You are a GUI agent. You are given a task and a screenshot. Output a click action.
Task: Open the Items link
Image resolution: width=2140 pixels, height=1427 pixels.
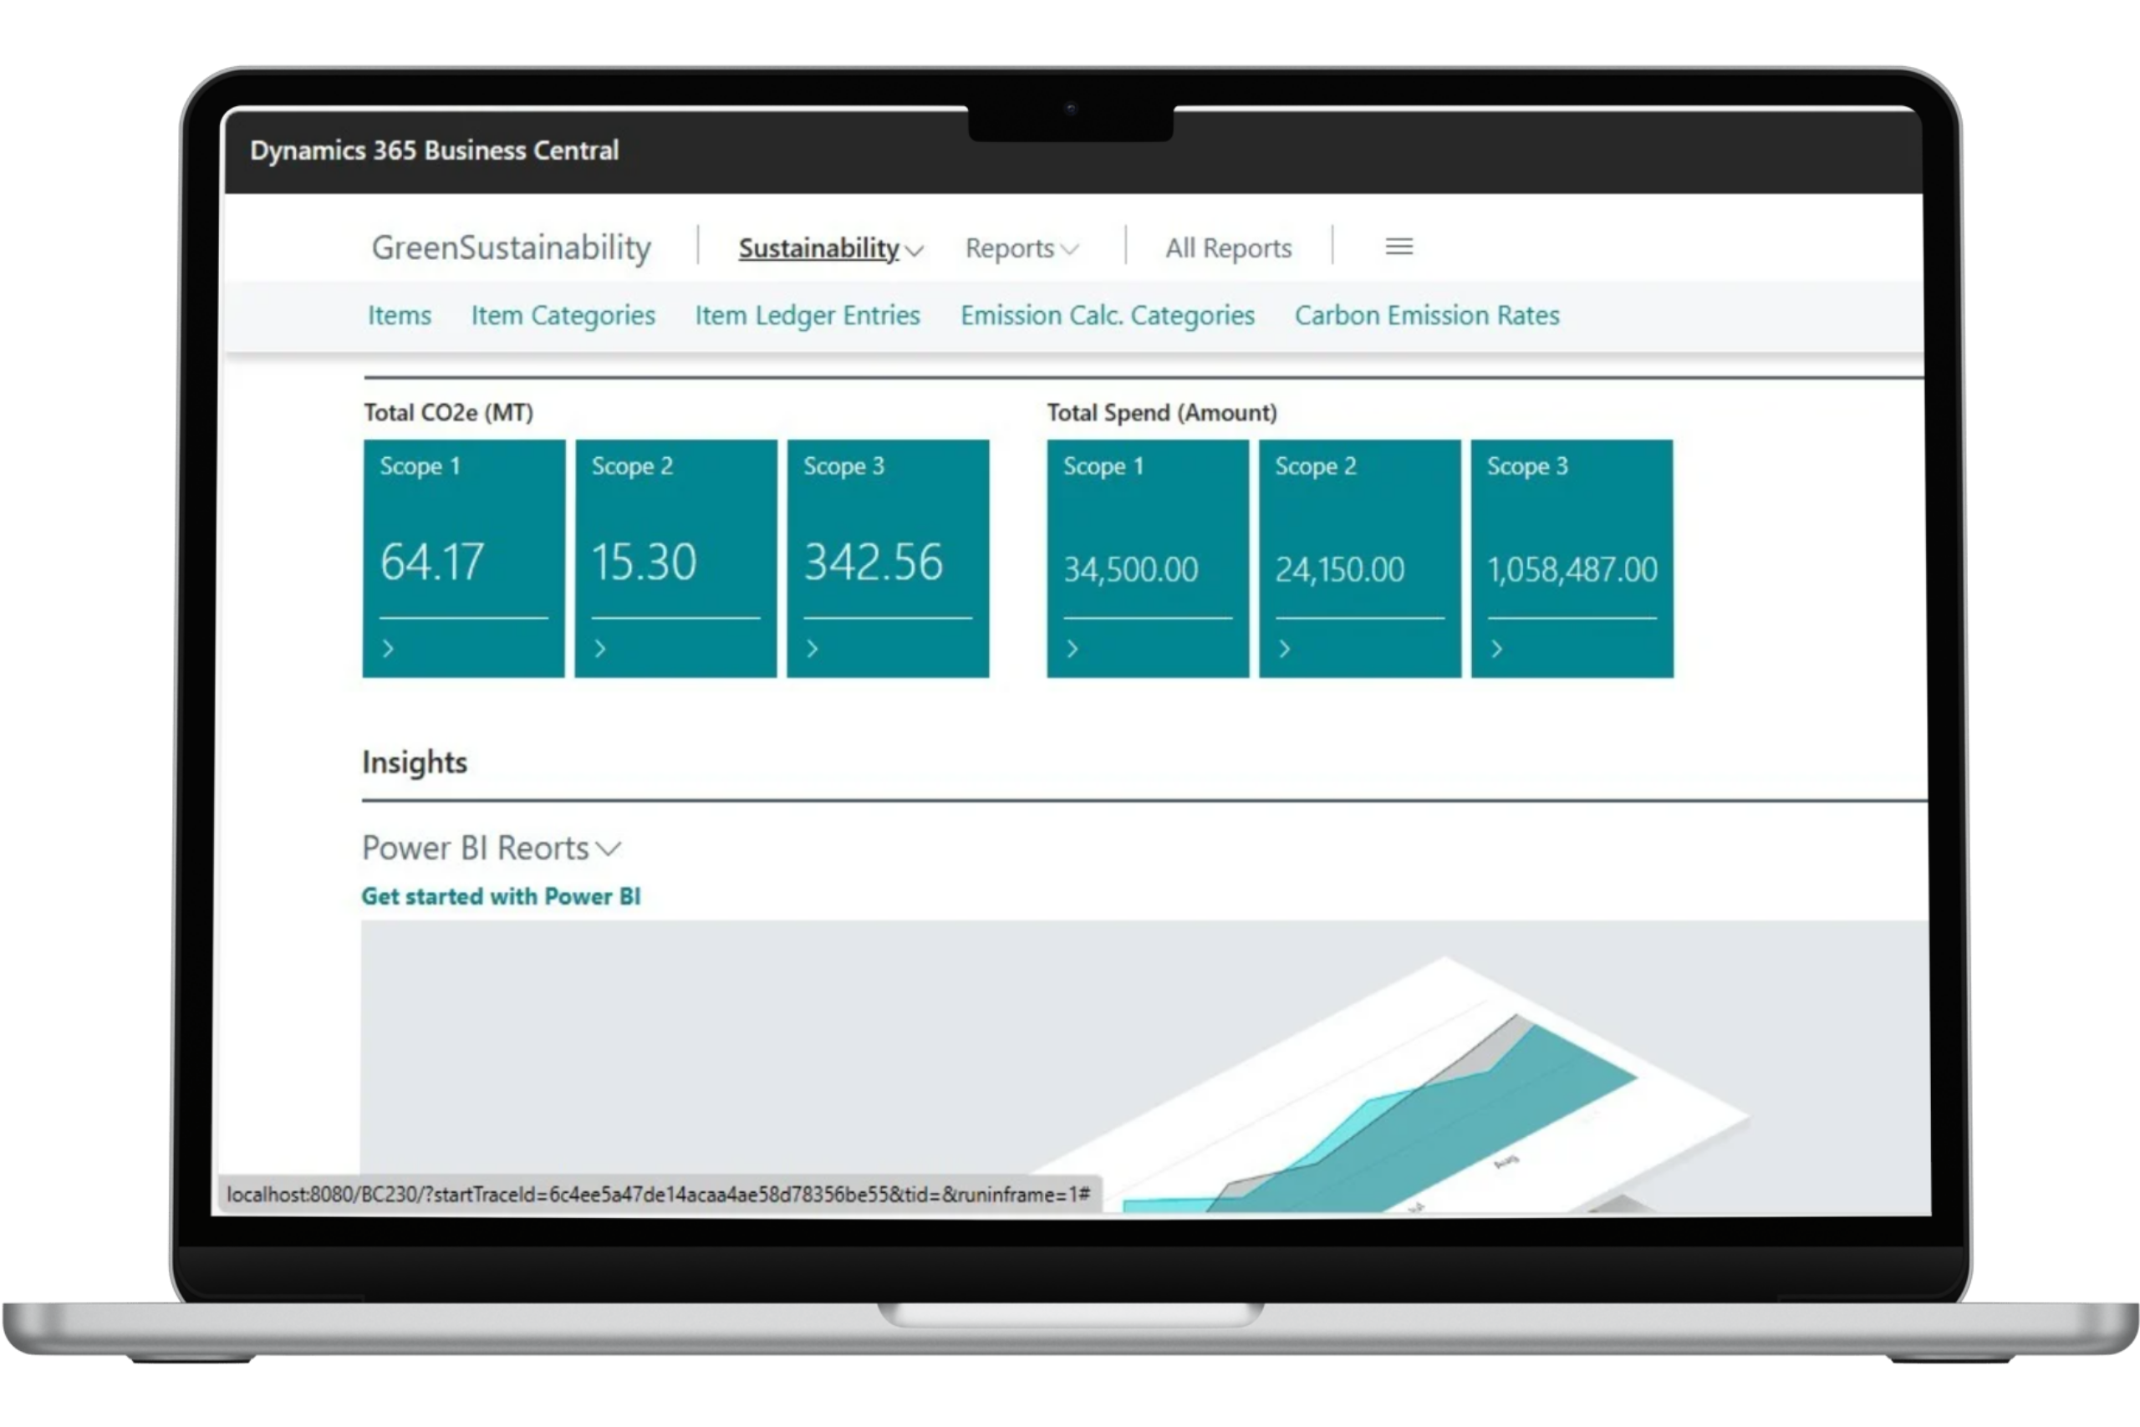[400, 316]
